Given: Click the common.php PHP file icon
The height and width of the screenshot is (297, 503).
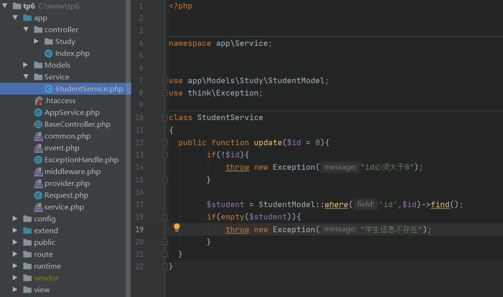Looking at the screenshot, I should (38, 137).
